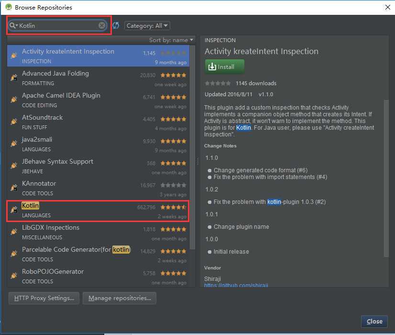
Task: Click the 1145 downloads text
Action: click(256, 83)
